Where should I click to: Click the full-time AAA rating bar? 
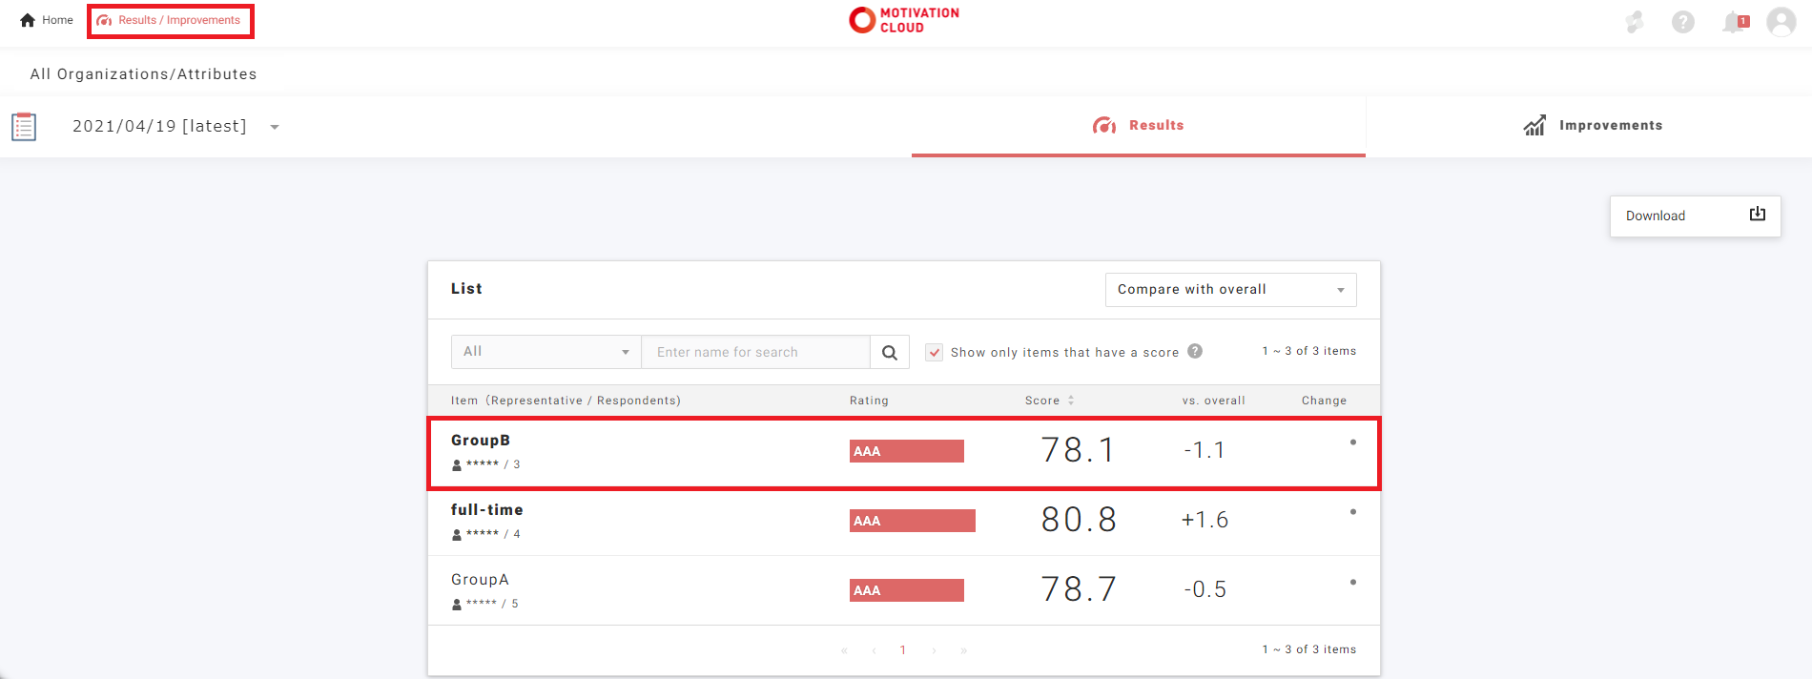(912, 521)
